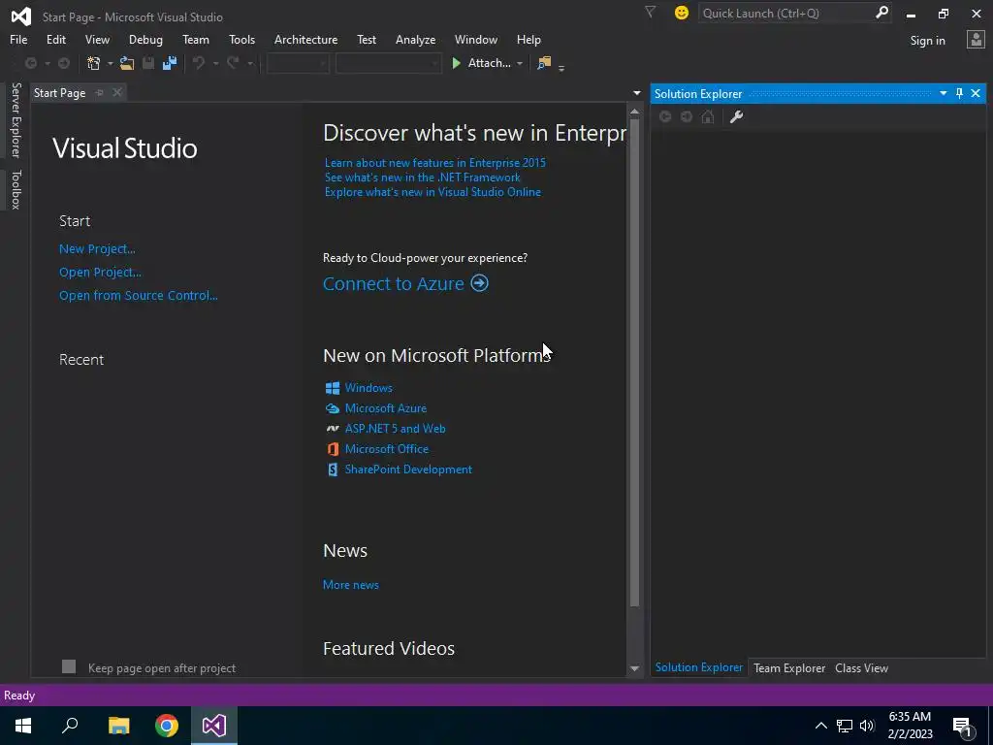993x745 pixels.
Task: Click the Find in Files toolbar icon
Action: click(544, 63)
